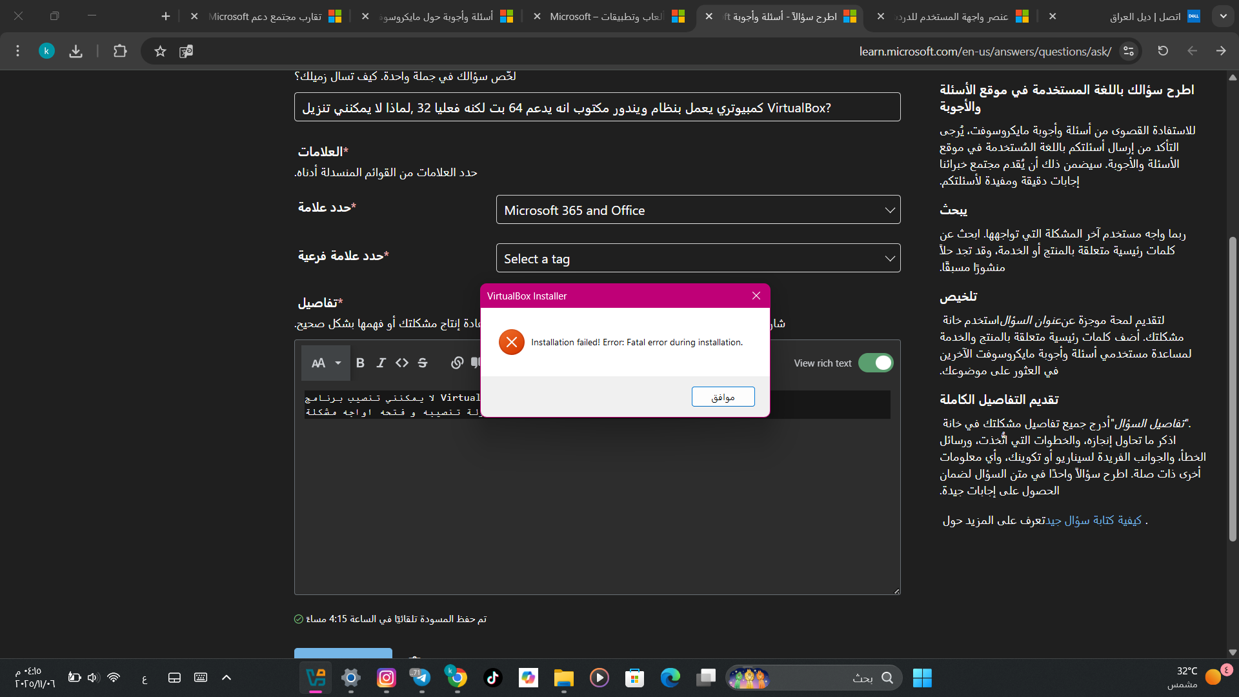This screenshot has height=697, width=1239.
Task: Open Microsoft Store from the taskbar
Action: pos(634,678)
